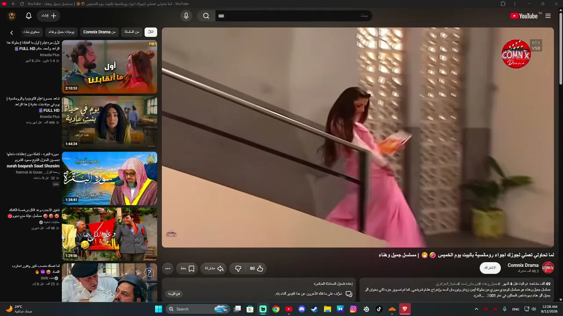
Task: Click the search magnifier button
Action: pos(206,16)
